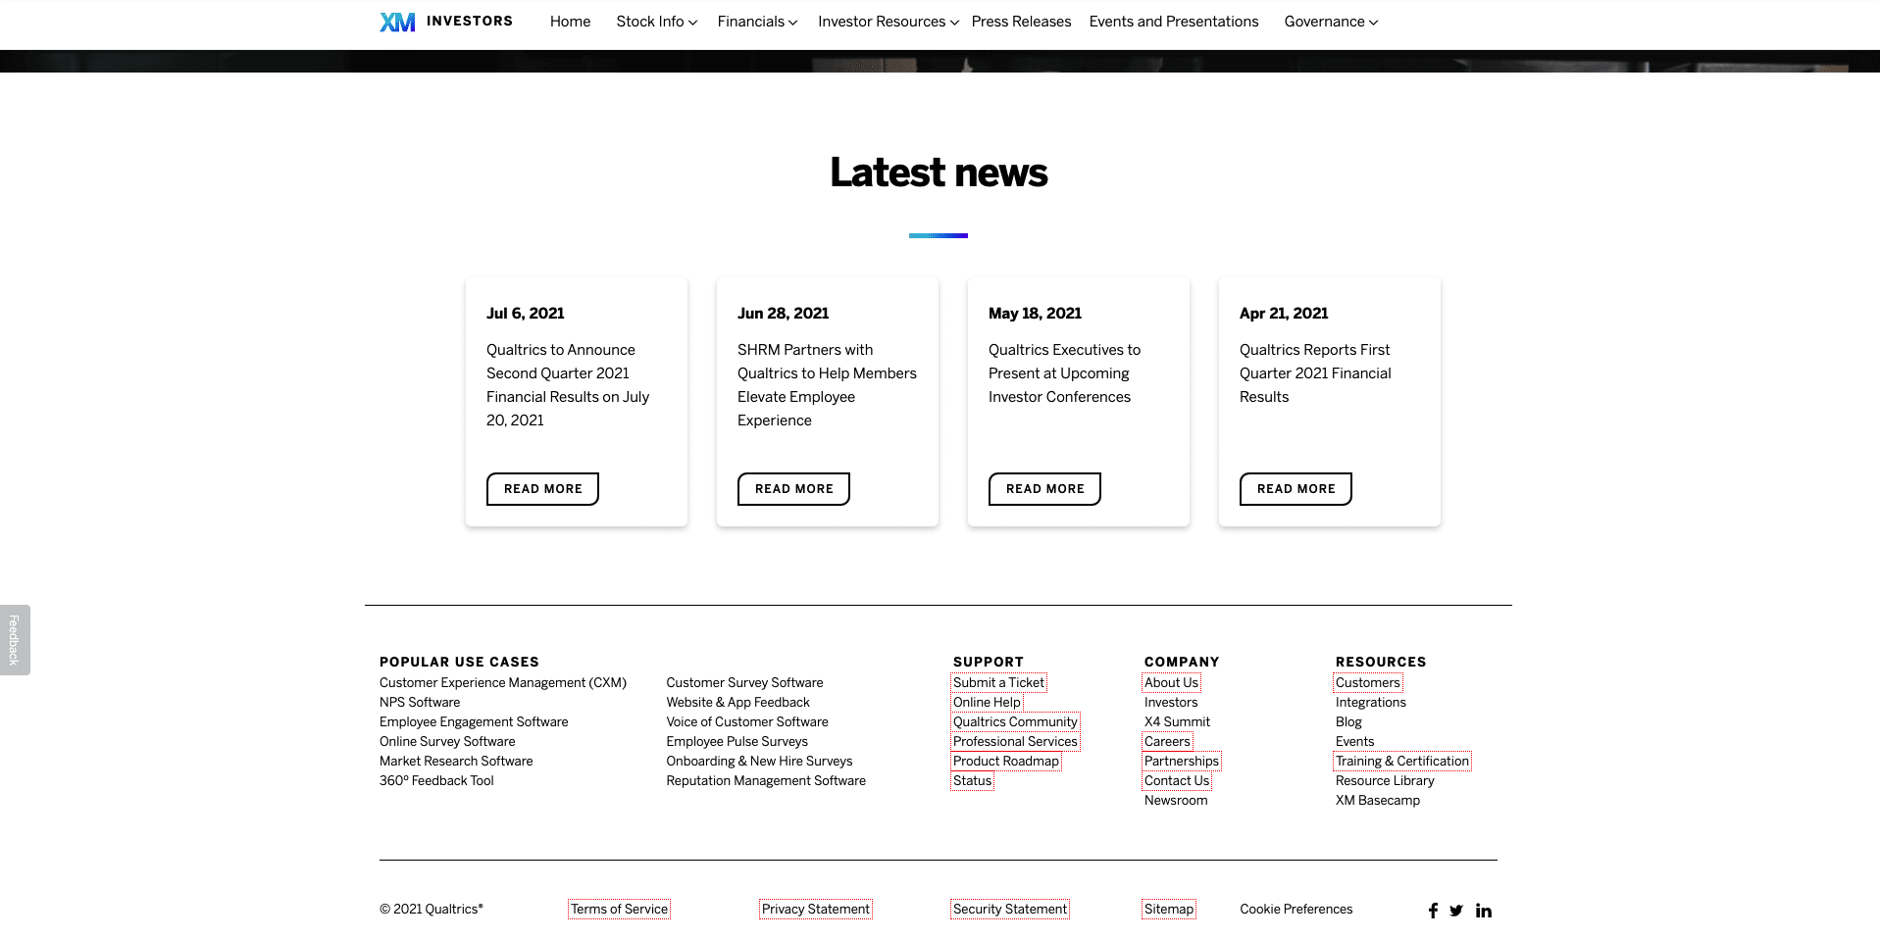Open Contact Us link
The height and width of the screenshot is (939, 1880).
click(1177, 781)
